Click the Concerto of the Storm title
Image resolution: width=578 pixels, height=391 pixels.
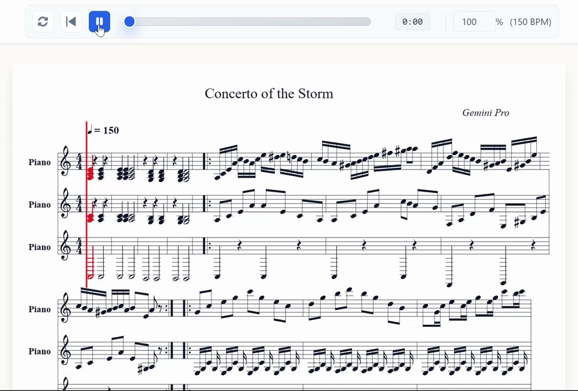pos(269,93)
